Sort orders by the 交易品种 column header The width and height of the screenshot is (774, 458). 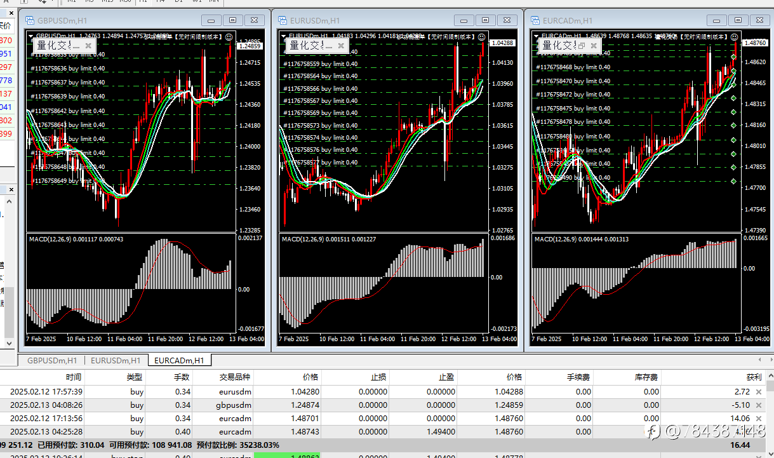pos(235,377)
